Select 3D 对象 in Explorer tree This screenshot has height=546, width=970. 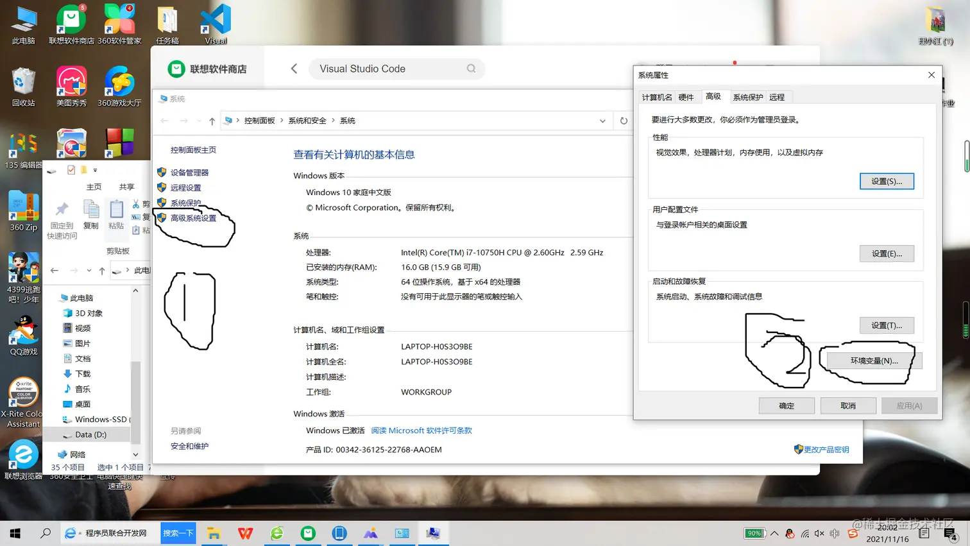point(89,313)
